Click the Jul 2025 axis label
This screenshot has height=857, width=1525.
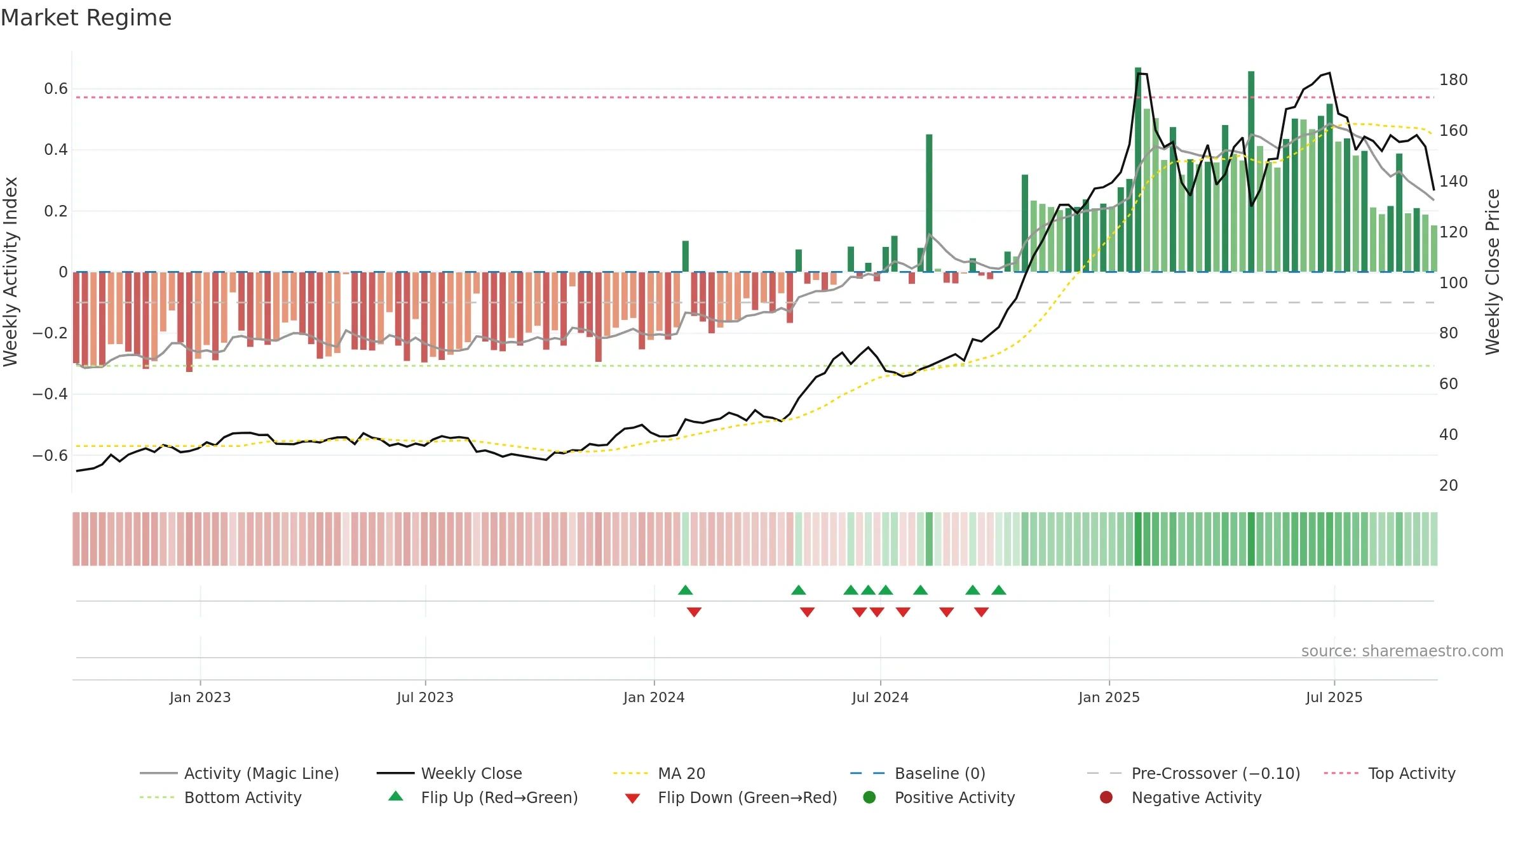1334,698
